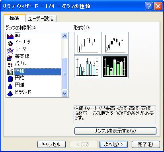This screenshot has width=164, height=152.
Task: Choose the バブル bubble chart icon
Action: pyautogui.click(x=10, y=65)
